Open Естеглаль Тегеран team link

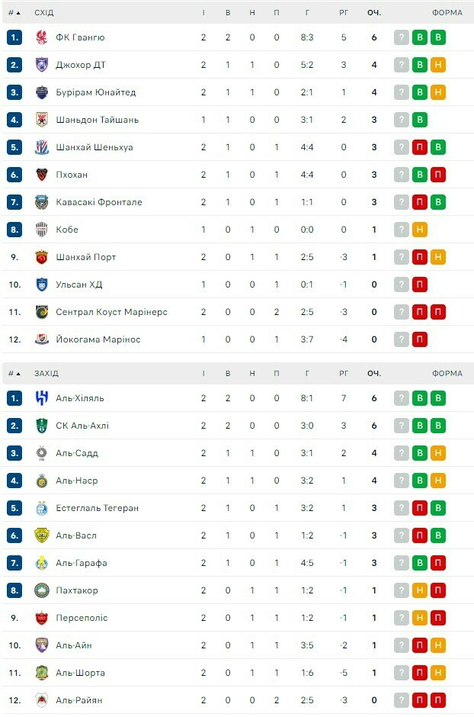97,508
